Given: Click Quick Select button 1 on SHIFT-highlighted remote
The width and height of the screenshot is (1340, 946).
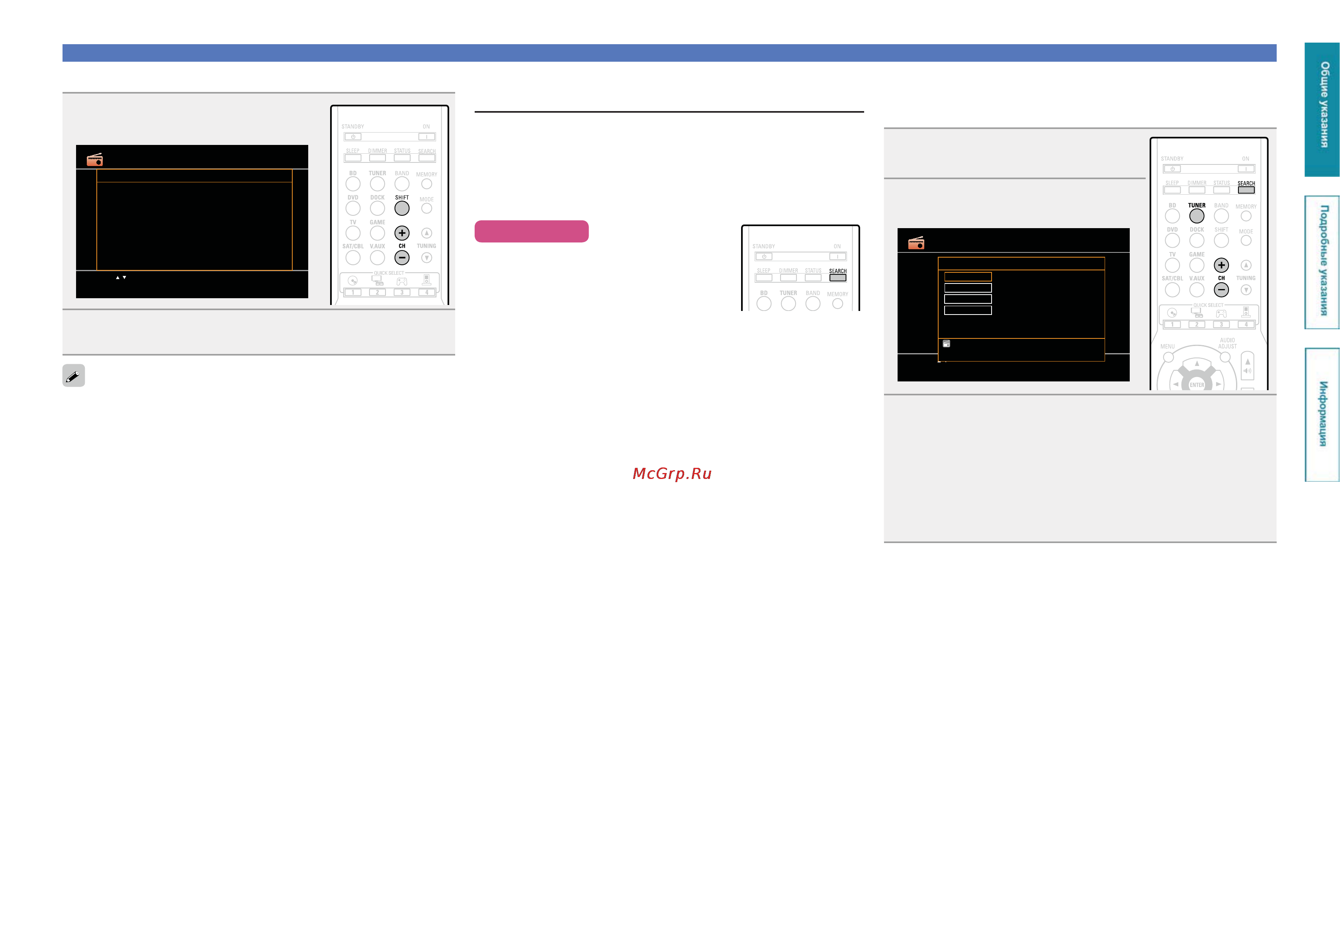Looking at the screenshot, I should [353, 292].
